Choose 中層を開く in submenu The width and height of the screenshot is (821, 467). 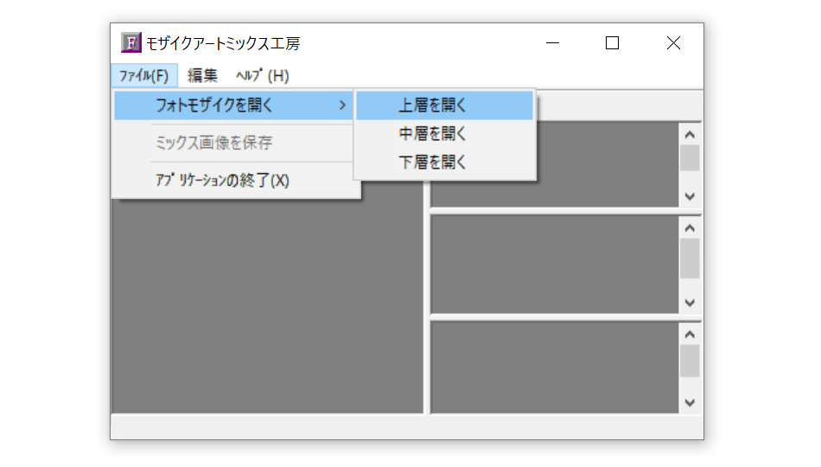point(444,134)
